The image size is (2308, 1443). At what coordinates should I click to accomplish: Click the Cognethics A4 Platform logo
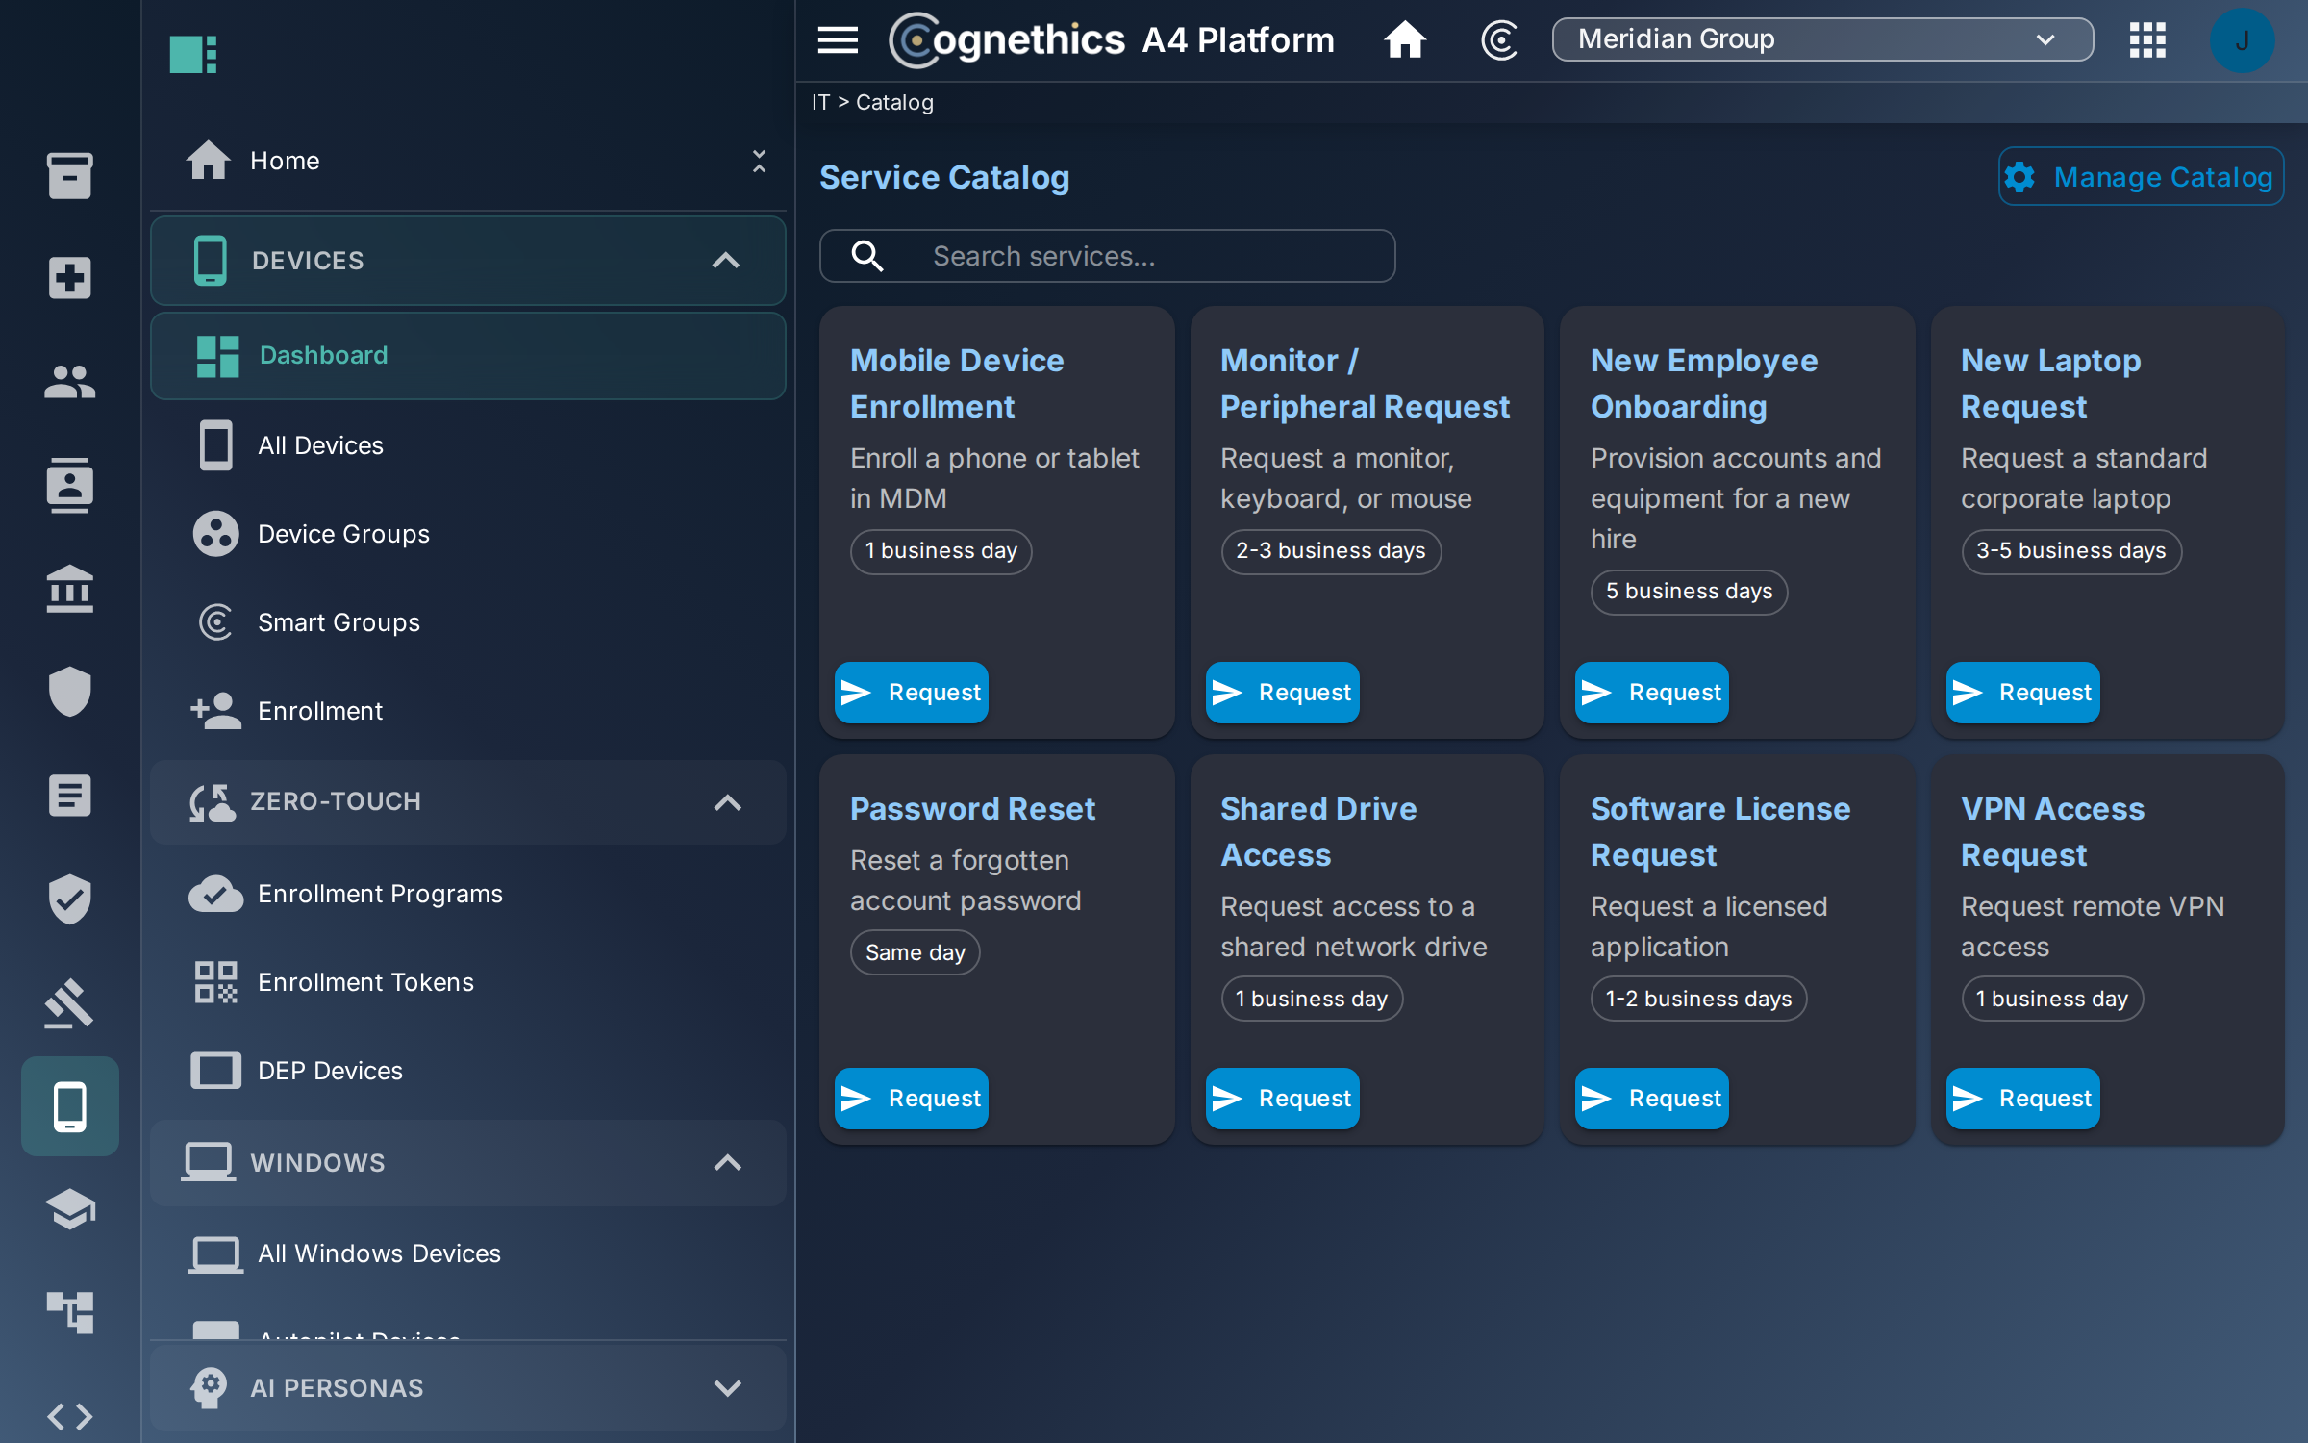[x=1112, y=40]
